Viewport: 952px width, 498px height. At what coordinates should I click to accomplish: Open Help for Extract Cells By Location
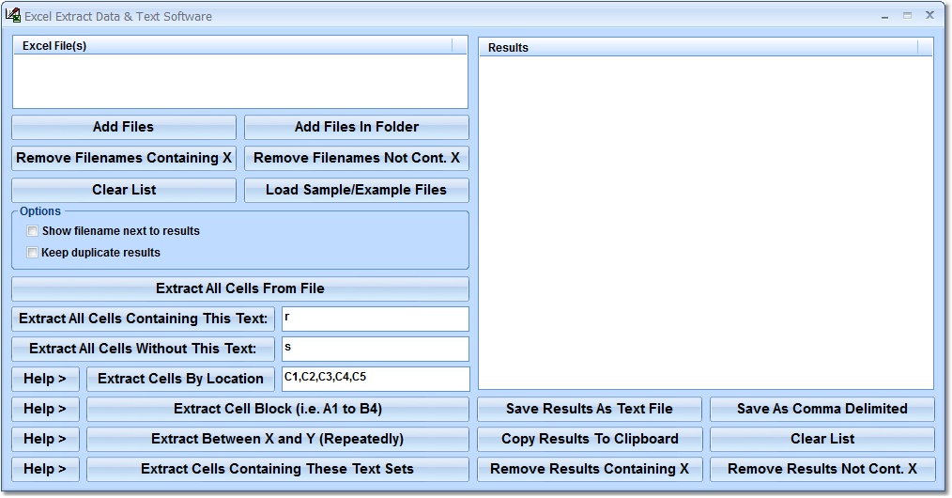(x=46, y=379)
